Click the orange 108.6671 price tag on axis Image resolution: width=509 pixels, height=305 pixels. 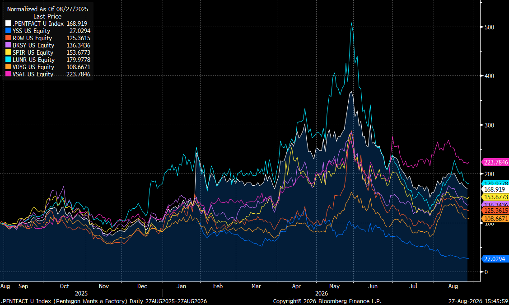pos(496,219)
